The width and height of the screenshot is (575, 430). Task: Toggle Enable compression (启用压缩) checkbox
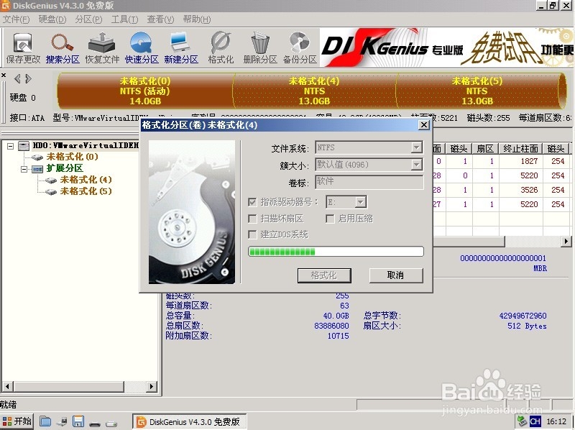click(330, 219)
